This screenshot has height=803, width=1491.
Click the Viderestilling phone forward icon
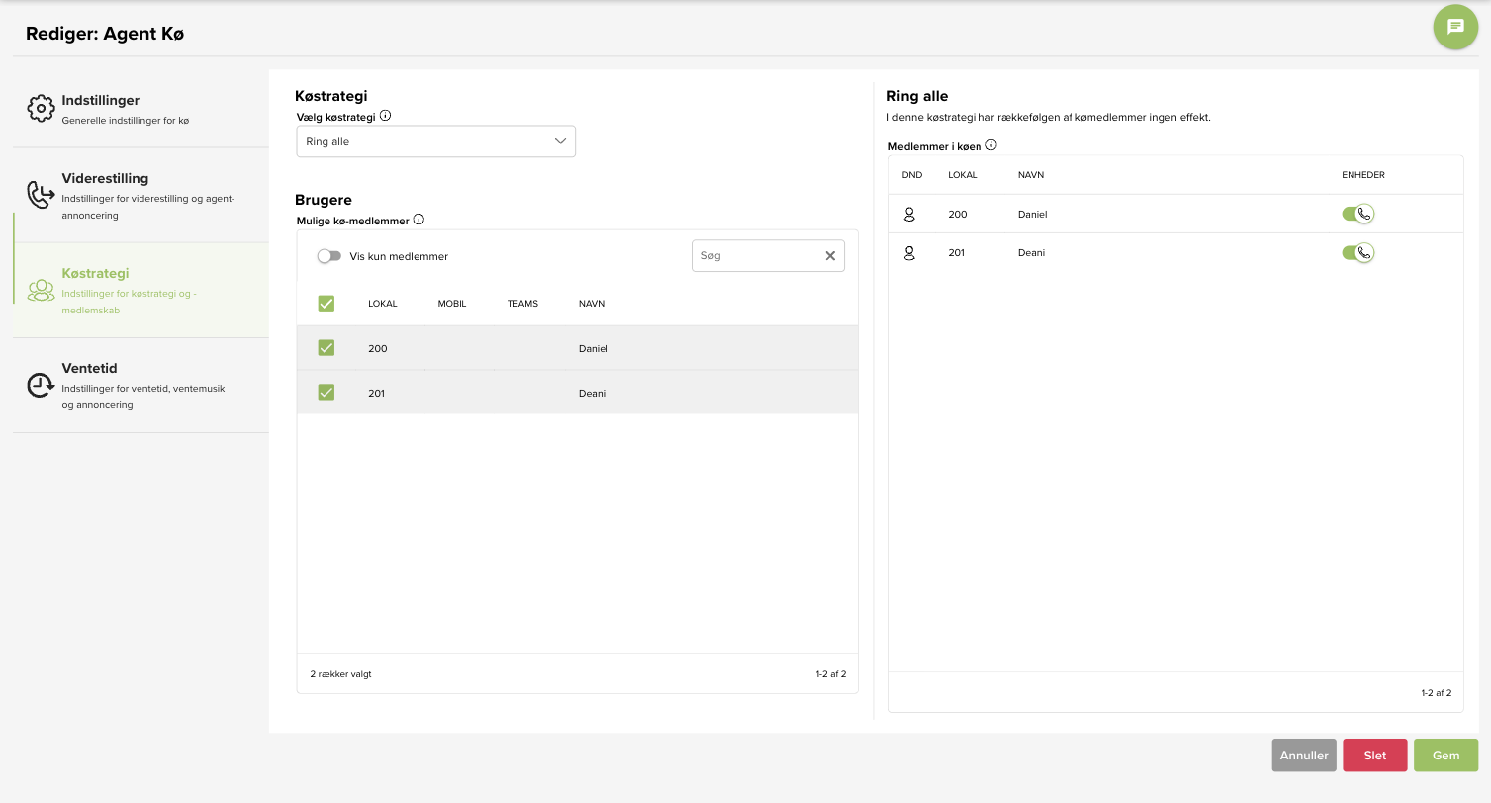(x=41, y=195)
